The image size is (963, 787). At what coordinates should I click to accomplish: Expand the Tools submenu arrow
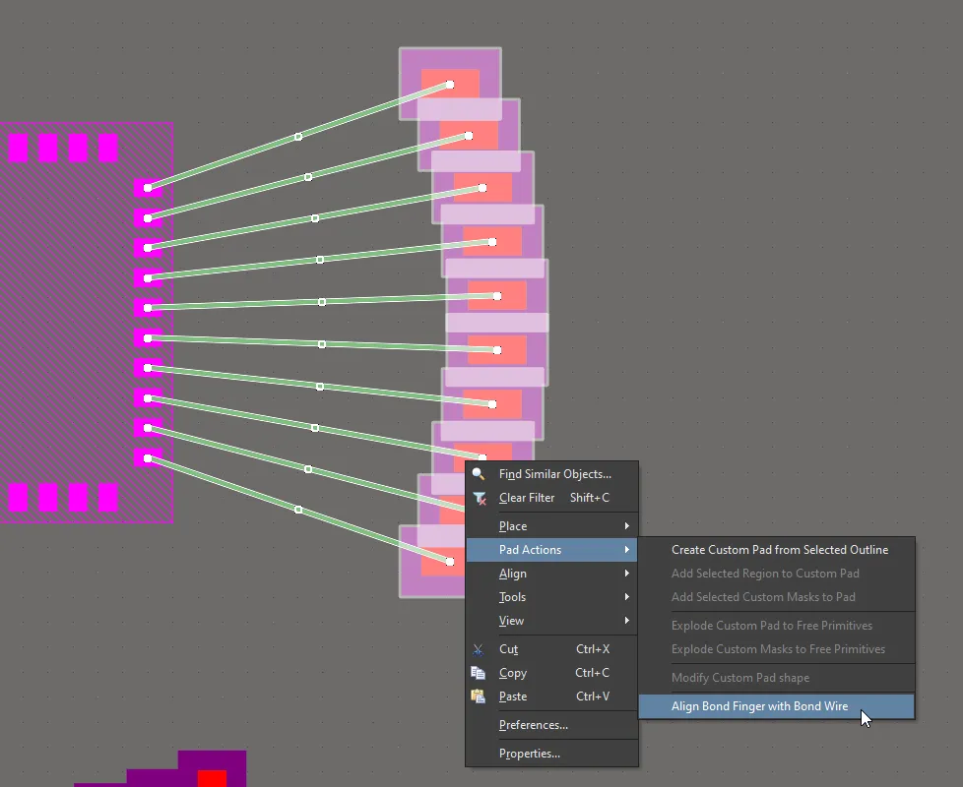(626, 597)
